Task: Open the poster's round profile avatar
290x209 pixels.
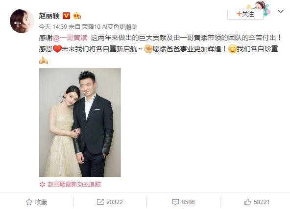Action: click(x=22, y=21)
